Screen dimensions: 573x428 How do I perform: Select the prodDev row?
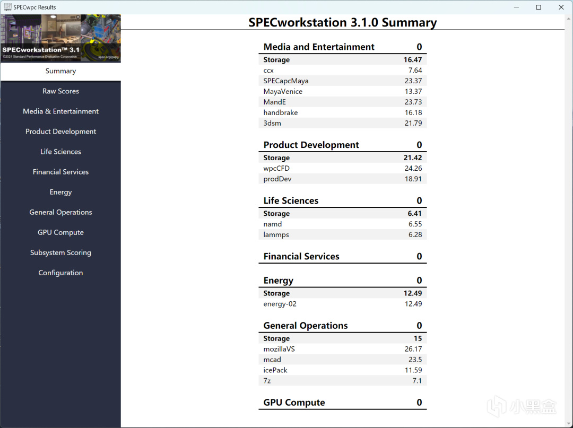(342, 179)
